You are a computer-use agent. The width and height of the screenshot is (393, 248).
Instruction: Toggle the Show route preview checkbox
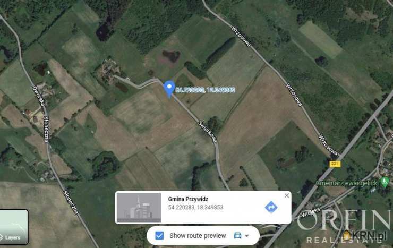[x=159, y=235]
